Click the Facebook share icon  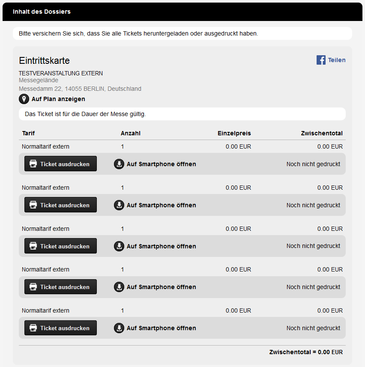(x=321, y=60)
